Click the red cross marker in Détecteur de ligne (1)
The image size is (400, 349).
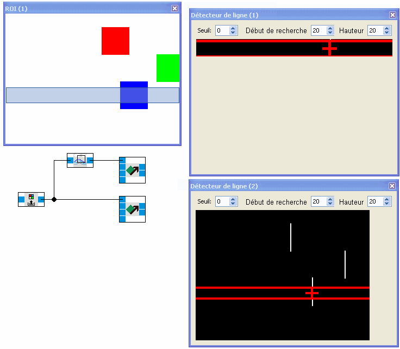(x=329, y=48)
